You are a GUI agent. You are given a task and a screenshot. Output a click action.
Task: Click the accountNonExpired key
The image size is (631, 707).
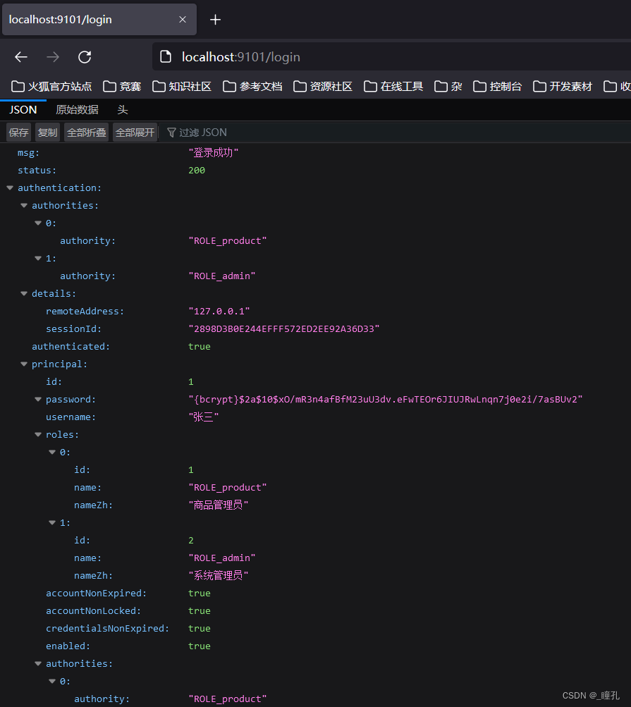(96, 593)
